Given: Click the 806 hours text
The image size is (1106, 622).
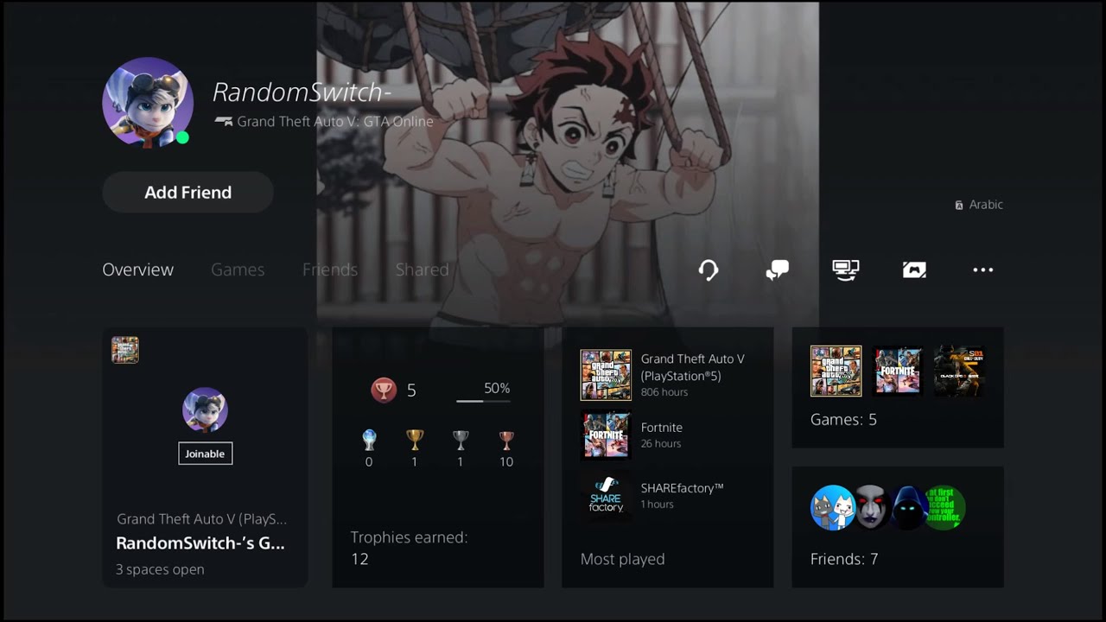Looking at the screenshot, I should click(664, 392).
